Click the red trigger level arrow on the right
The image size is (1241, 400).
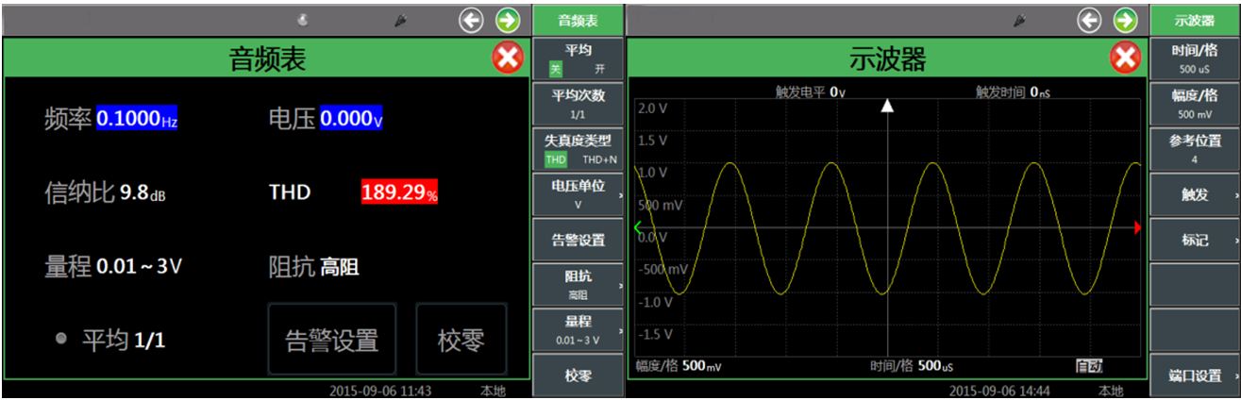pos(1137,227)
